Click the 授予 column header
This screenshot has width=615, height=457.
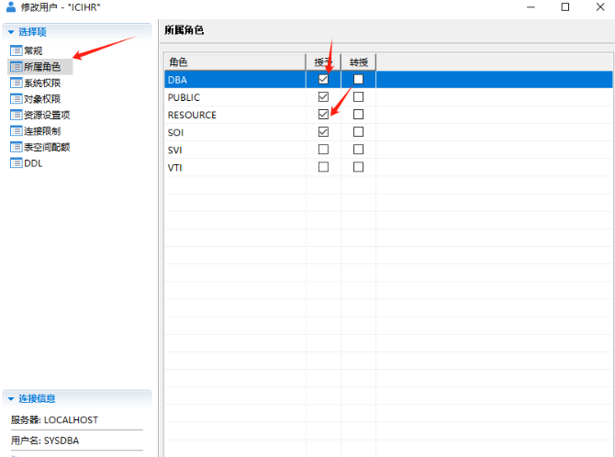323,62
